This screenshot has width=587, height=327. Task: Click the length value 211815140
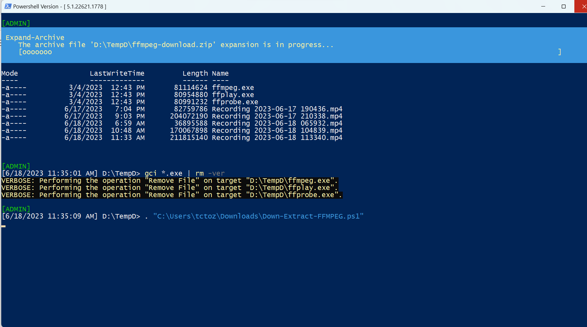(189, 138)
